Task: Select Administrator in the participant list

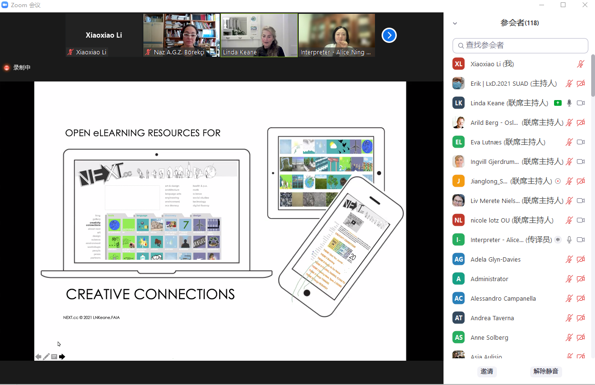Action: [489, 279]
